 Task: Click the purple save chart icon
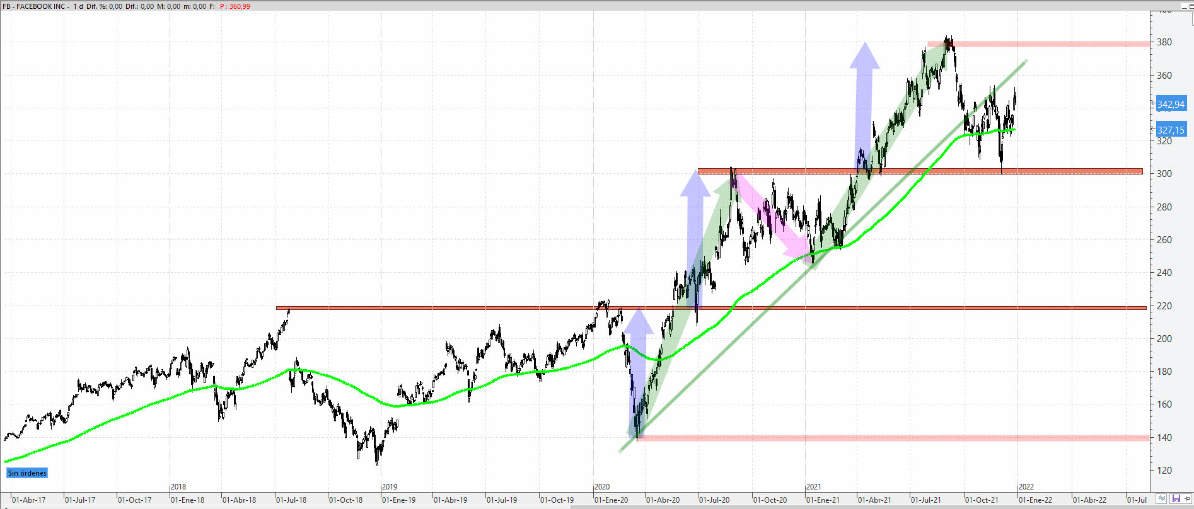[1176, 499]
